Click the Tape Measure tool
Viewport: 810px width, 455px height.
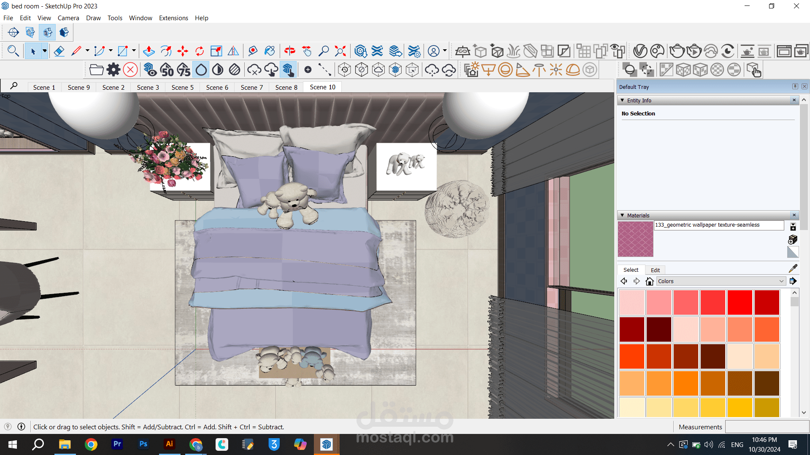point(252,51)
